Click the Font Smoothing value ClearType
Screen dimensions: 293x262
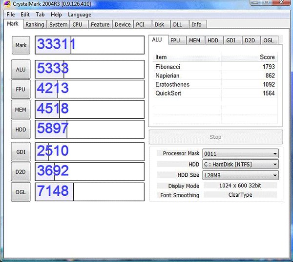coord(240,195)
